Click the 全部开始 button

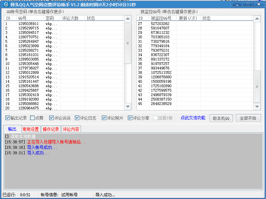[248, 118]
